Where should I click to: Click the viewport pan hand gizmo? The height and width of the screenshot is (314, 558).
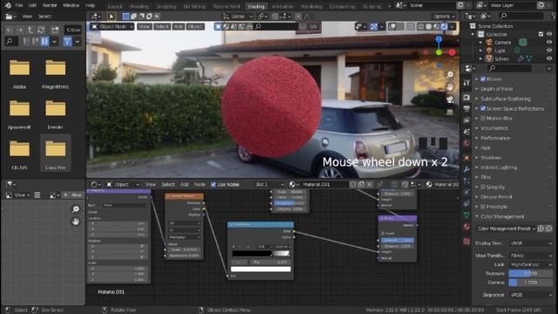tap(450, 87)
